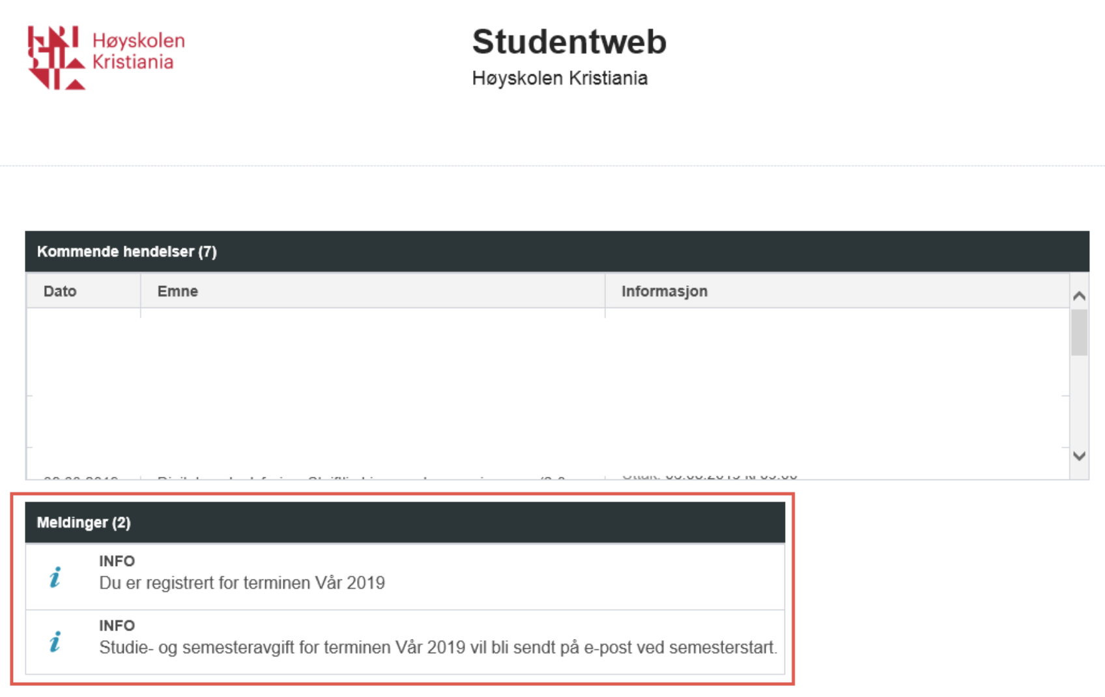
Task: Select the message about registration for Vår 2019
Action: pyautogui.click(x=405, y=577)
